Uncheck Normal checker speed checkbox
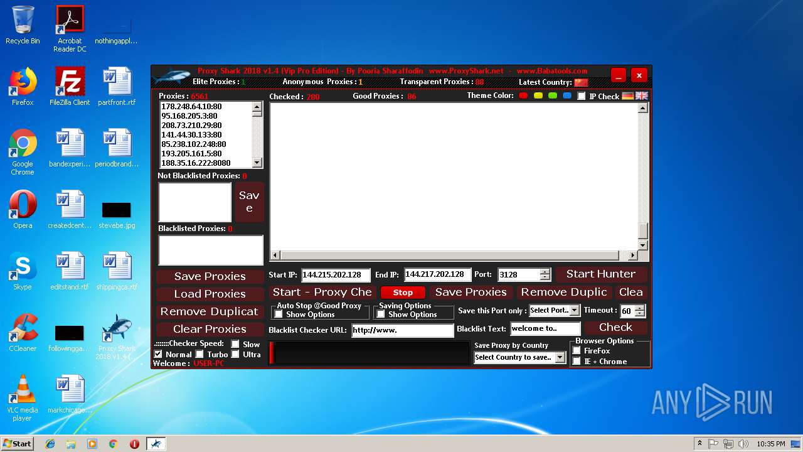This screenshot has width=803, height=452. pos(158,354)
